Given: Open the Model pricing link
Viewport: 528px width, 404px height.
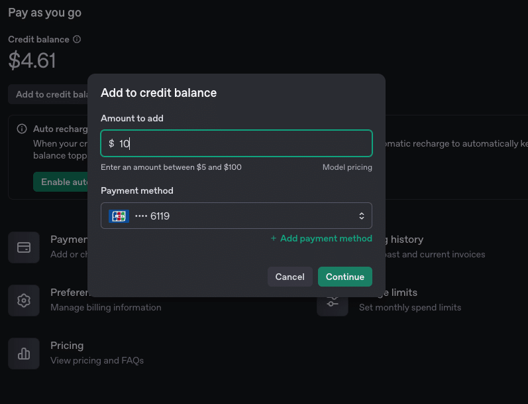Looking at the screenshot, I should (347, 167).
